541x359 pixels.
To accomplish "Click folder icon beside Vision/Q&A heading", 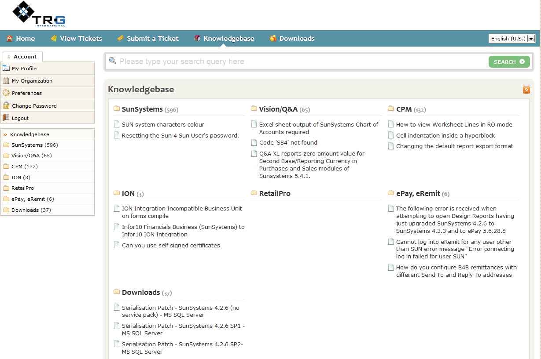I will 254,109.
